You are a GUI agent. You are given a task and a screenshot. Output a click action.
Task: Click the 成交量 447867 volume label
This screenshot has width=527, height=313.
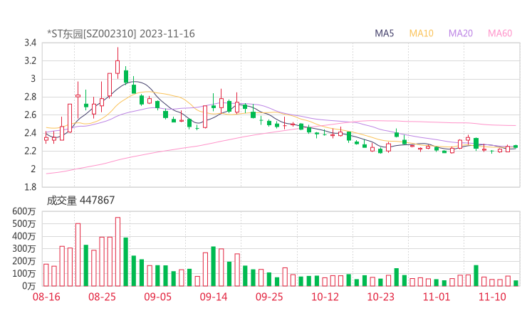(80, 201)
